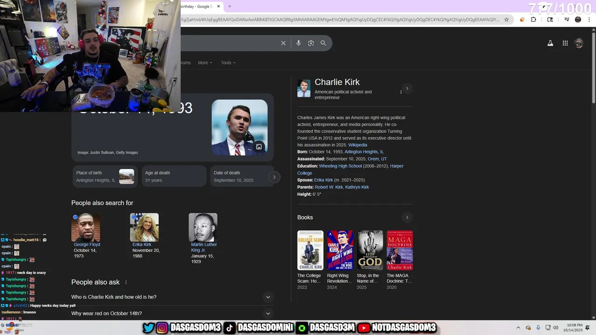Click the large Charlie Kirk photo
The image size is (596, 335).
(x=239, y=127)
